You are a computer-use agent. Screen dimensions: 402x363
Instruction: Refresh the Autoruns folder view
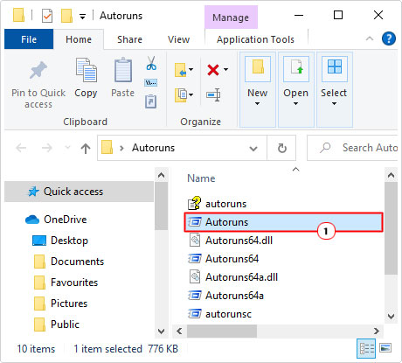pos(281,148)
